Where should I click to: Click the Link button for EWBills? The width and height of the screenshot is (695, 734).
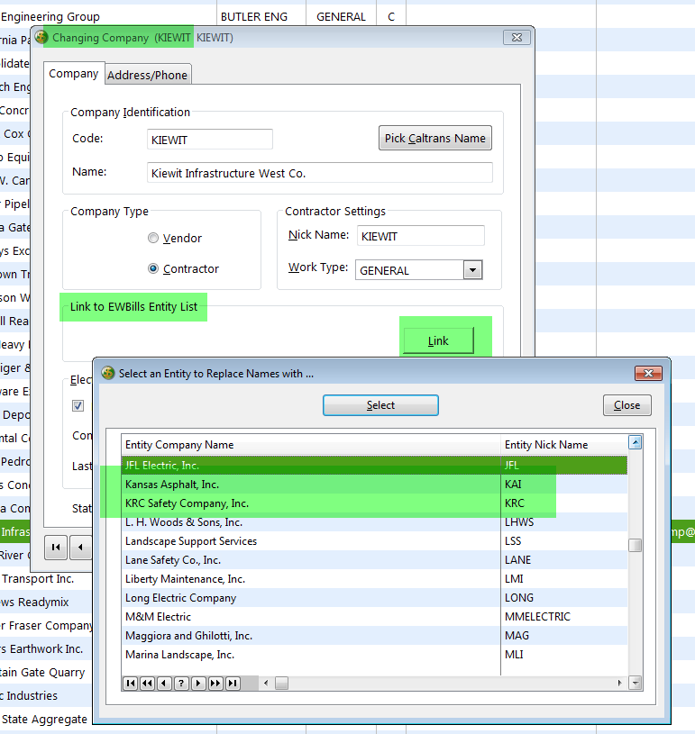tap(438, 340)
